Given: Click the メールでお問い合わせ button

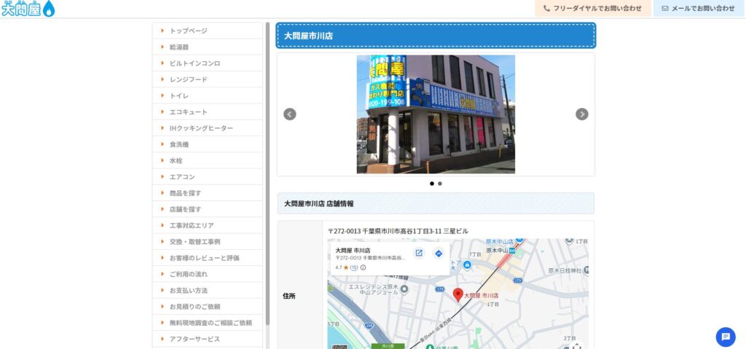Looking at the screenshot, I should (x=698, y=9).
